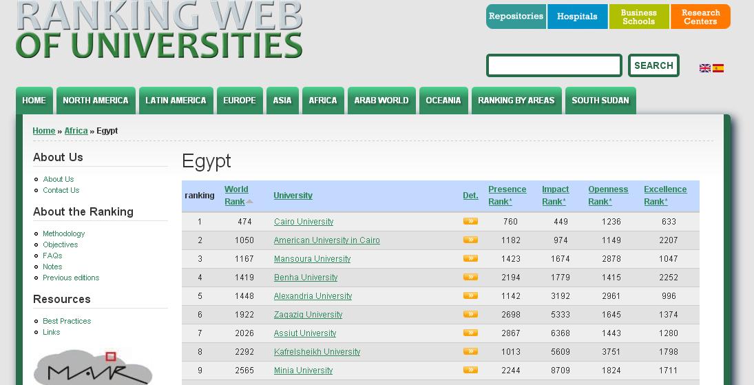Follow Africa breadcrumb link

click(x=76, y=131)
